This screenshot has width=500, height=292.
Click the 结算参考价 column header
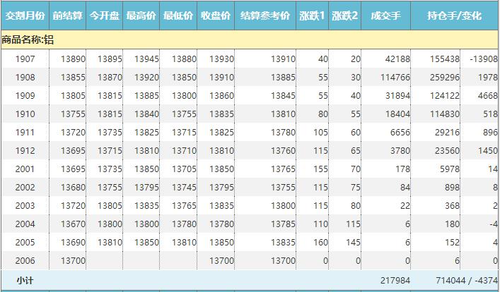[x=264, y=15]
